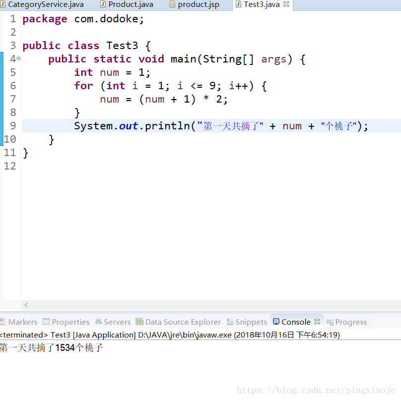Click the Progress view icon

tap(330, 322)
